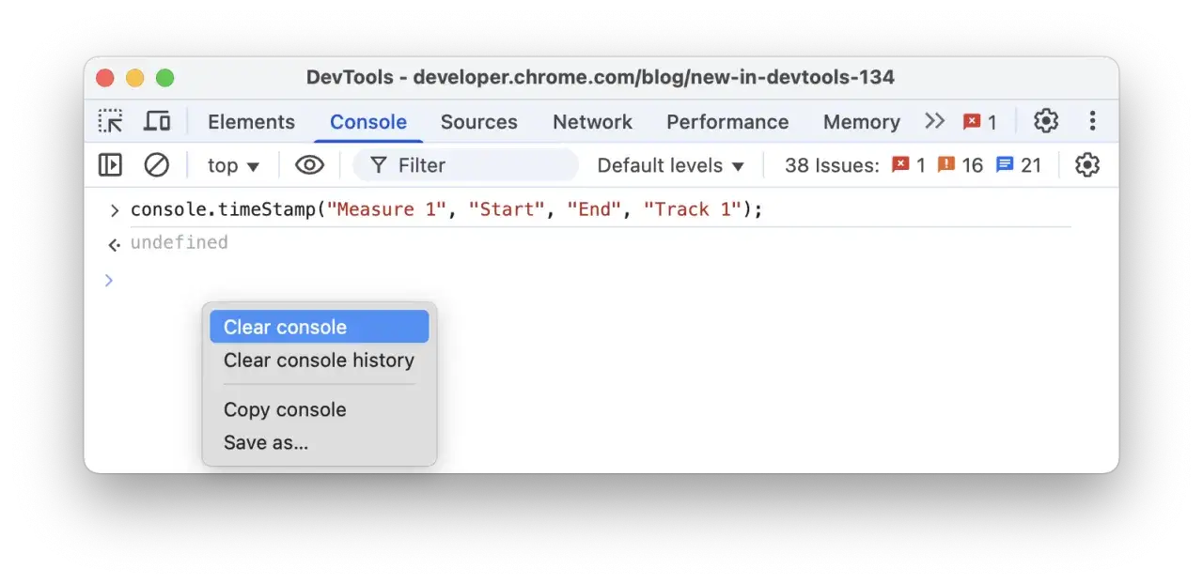The width and height of the screenshot is (1203, 584).
Task: Switch to the Network tab
Action: (592, 122)
